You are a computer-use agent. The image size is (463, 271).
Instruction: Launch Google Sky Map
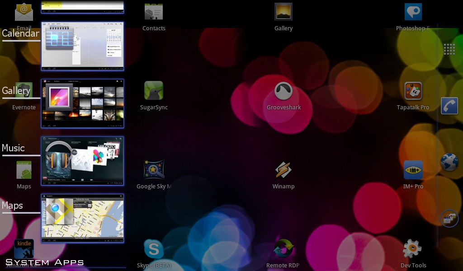click(x=154, y=169)
